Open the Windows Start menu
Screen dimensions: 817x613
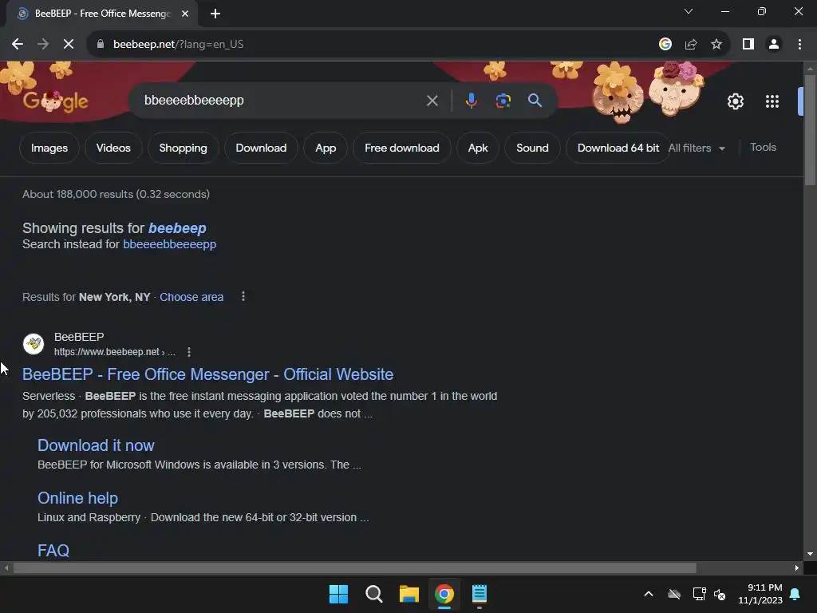coord(338,594)
